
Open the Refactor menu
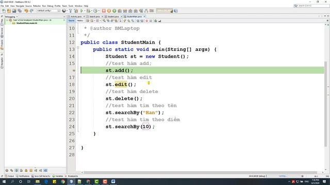tap(37, 6)
